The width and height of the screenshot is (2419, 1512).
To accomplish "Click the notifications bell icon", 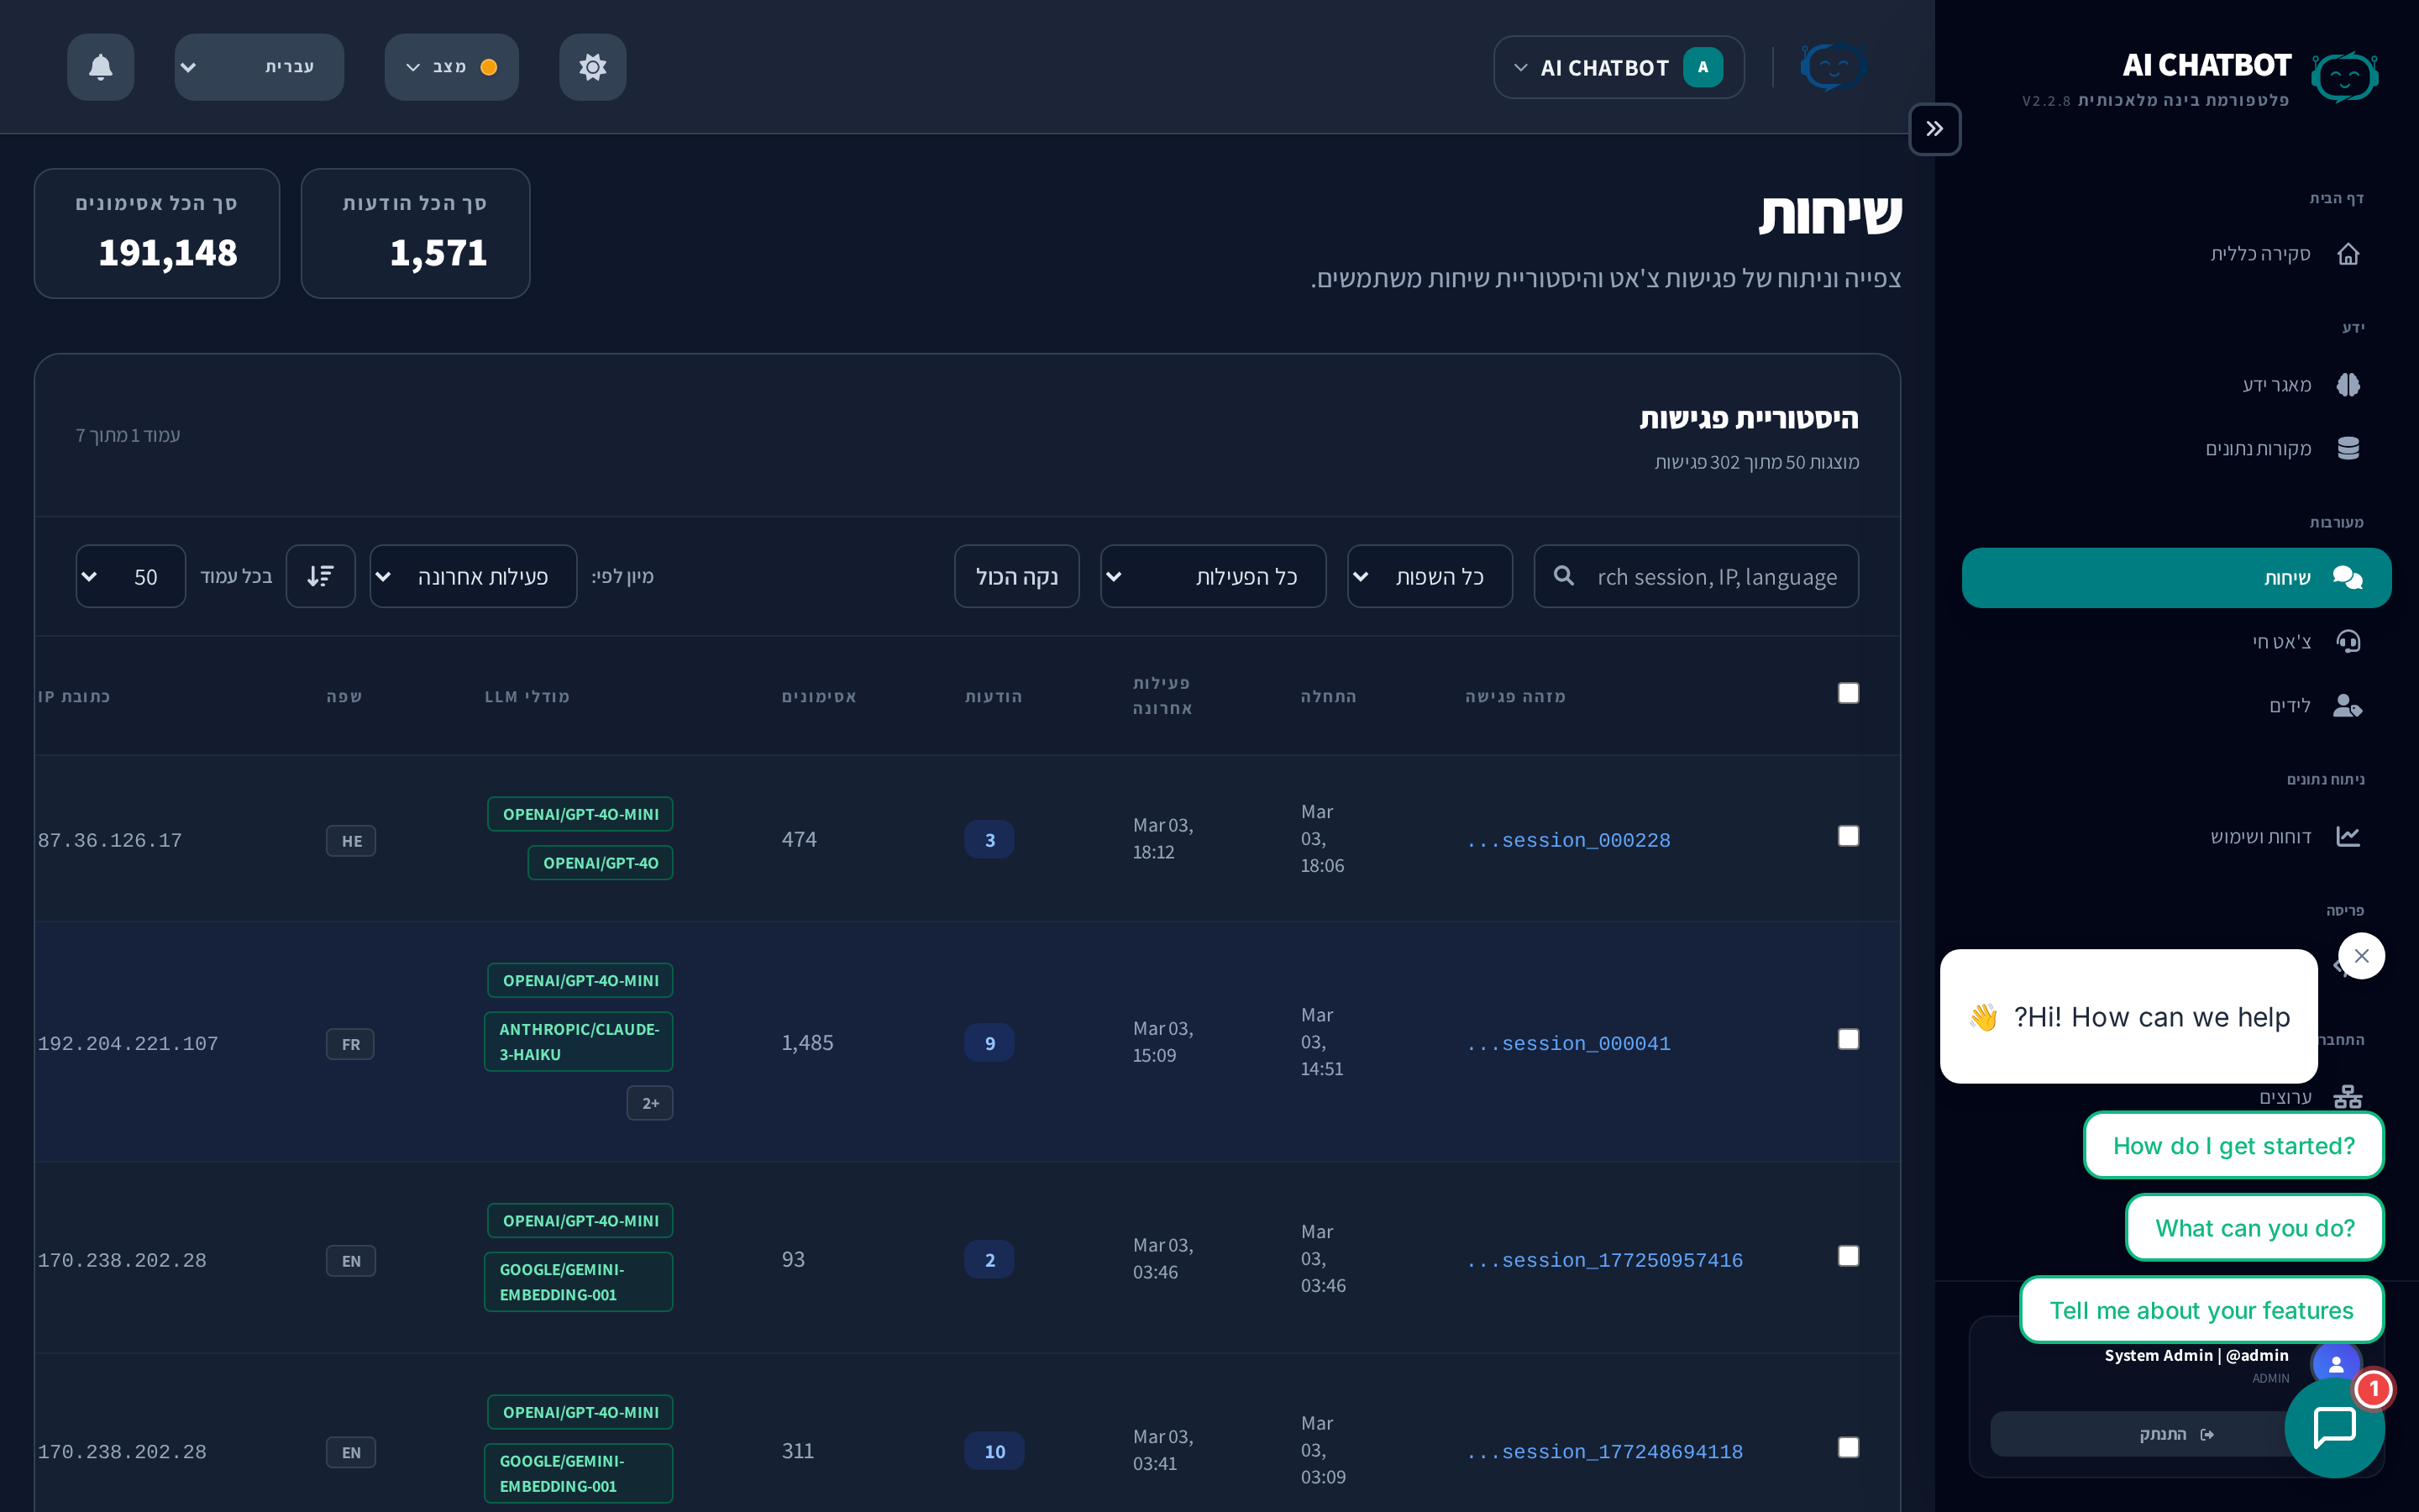I will (x=100, y=67).
